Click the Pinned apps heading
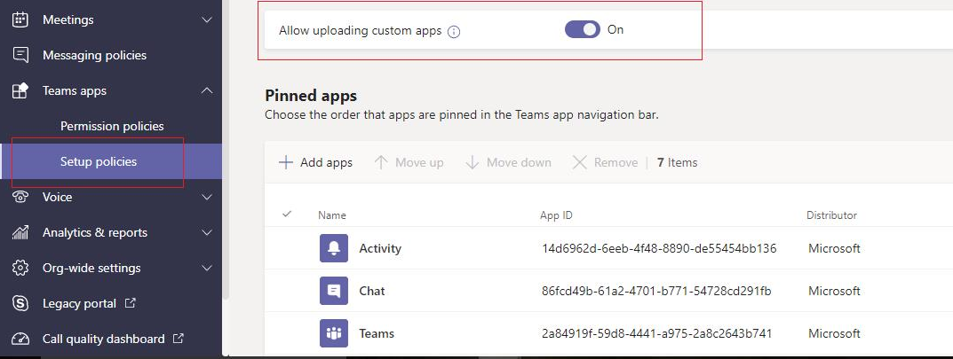This screenshot has height=359, width=953. coord(311,95)
